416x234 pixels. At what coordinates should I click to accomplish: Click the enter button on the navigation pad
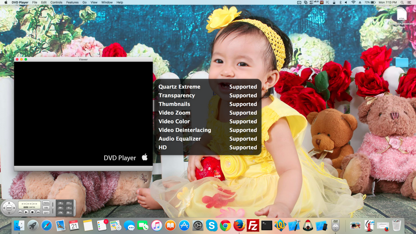click(9, 208)
